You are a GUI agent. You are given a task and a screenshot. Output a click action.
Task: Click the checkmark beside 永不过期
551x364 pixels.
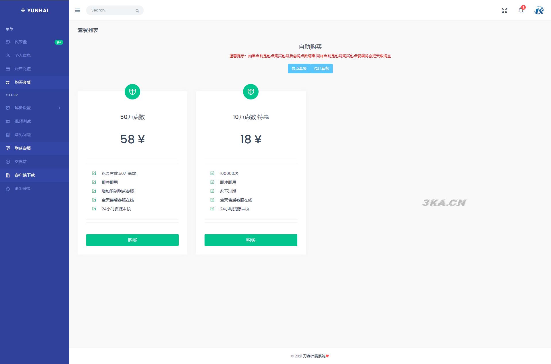click(212, 191)
